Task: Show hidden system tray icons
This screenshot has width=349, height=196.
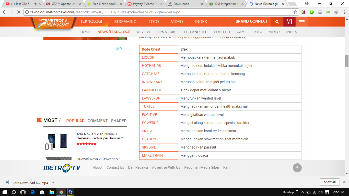Action: point(302,192)
